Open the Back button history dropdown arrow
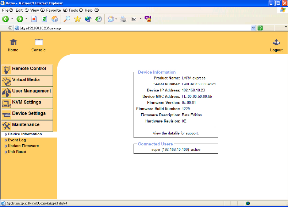Viewport: 288px width, 207px height. click(x=12, y=19)
